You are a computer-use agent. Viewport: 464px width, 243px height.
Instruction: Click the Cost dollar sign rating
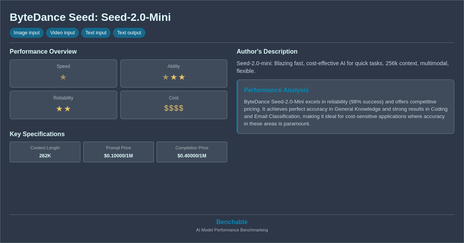point(174,108)
